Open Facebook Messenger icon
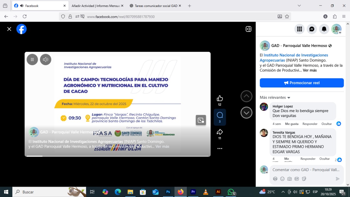 tap(312, 29)
